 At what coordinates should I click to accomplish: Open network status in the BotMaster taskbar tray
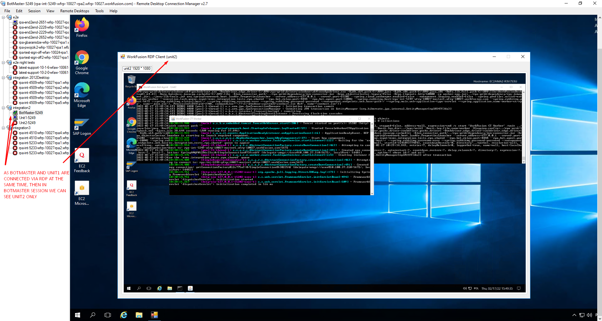coord(582,315)
